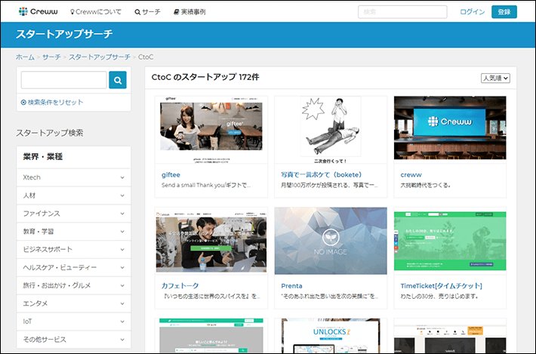Viewport: 536px width, 354px height.
Task: Open the TimeTicket green thumbnail
Action: tap(450, 241)
